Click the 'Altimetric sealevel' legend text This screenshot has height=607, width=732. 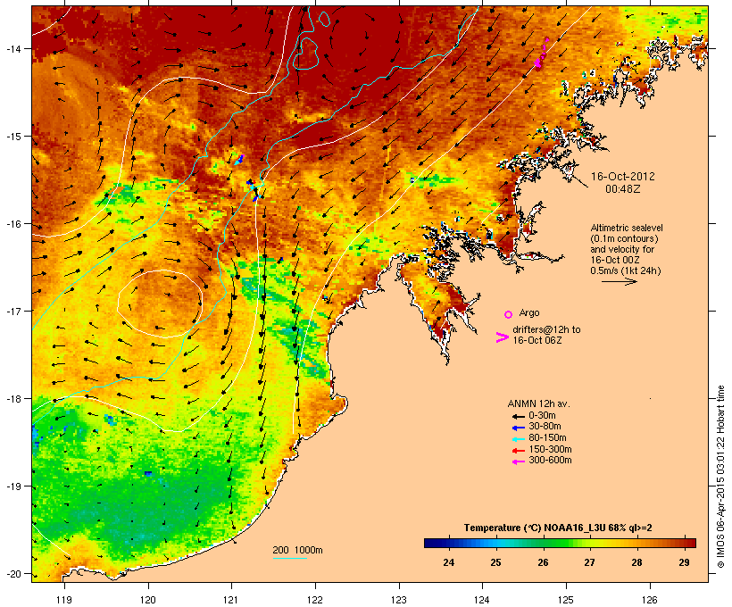click(627, 228)
